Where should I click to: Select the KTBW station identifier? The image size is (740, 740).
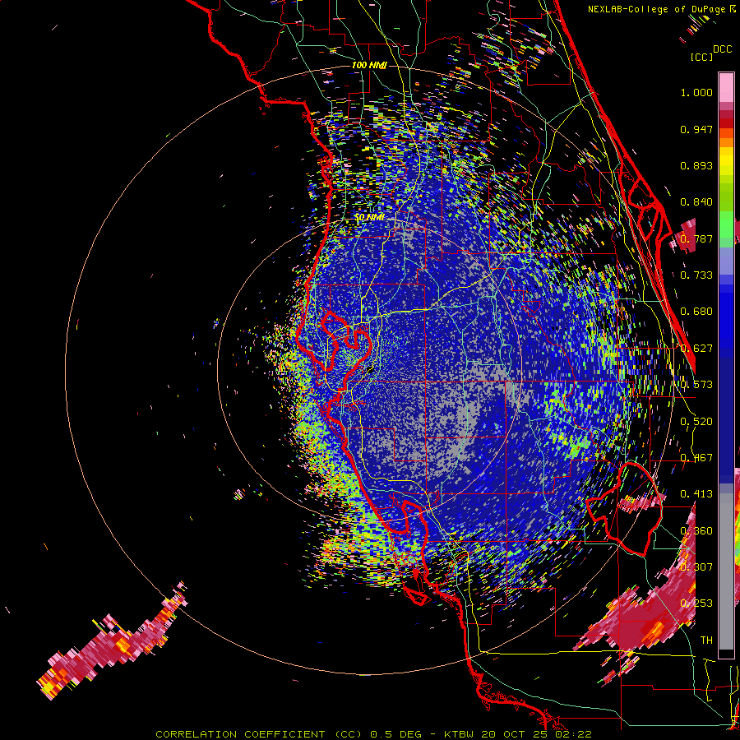click(x=460, y=734)
